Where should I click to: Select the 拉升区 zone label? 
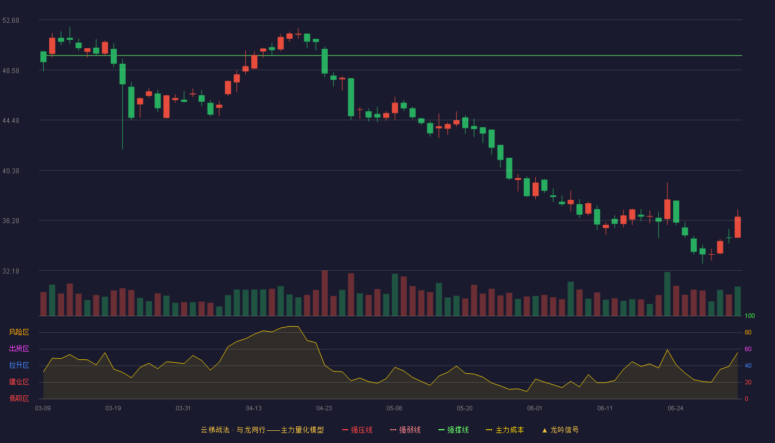[x=19, y=365]
